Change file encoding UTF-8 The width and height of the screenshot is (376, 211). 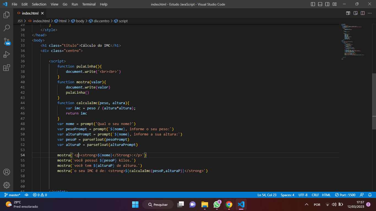[303, 195]
